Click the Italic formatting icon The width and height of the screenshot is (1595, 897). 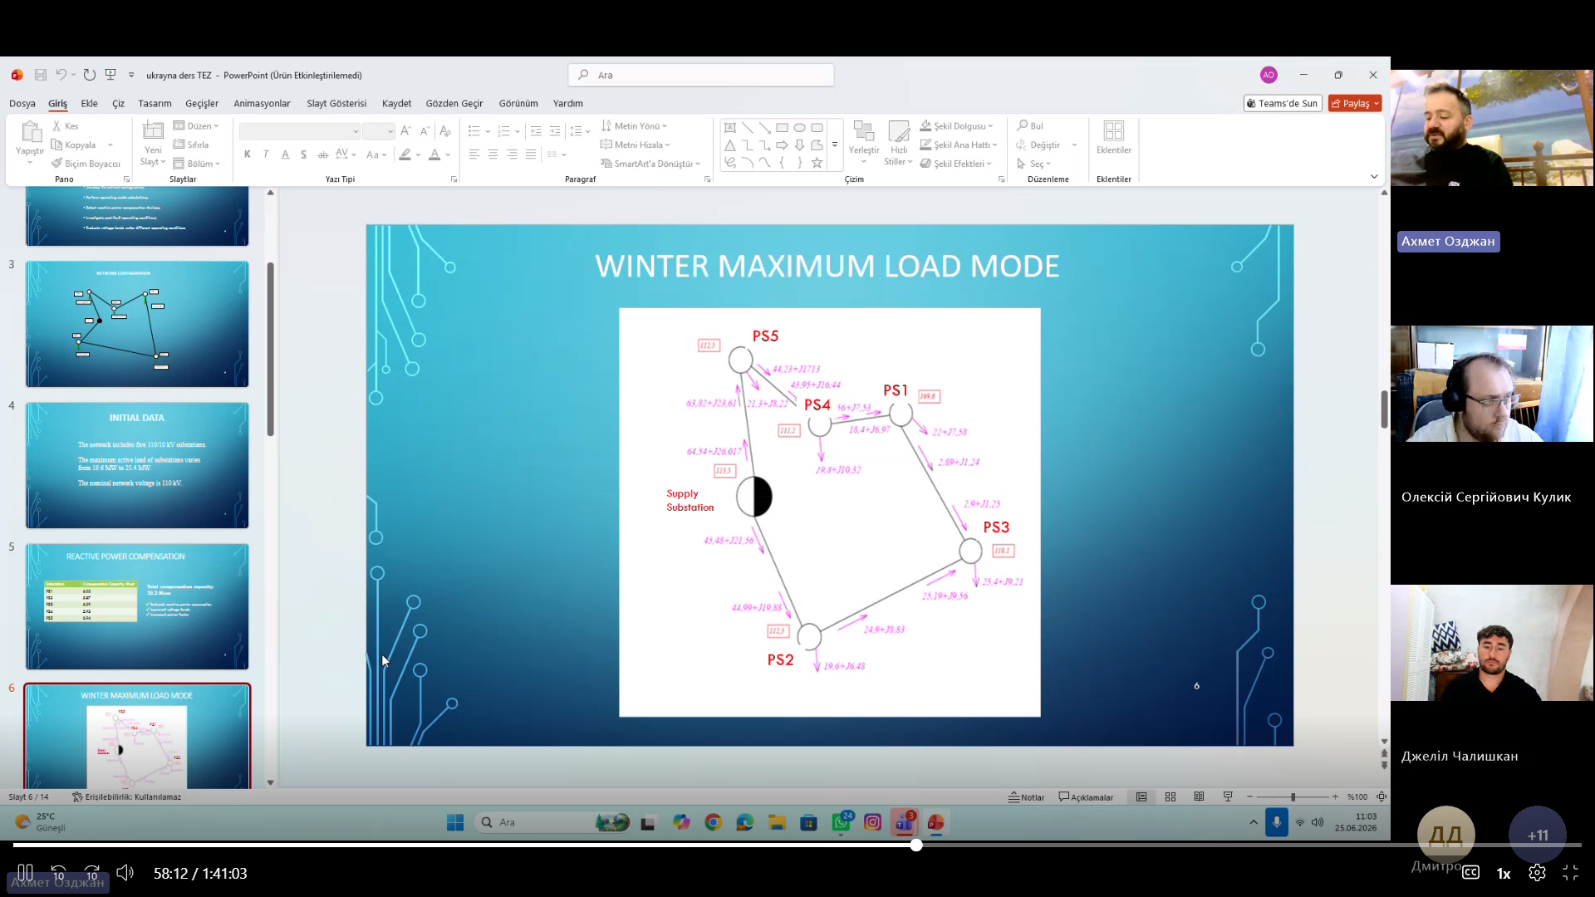pos(266,154)
